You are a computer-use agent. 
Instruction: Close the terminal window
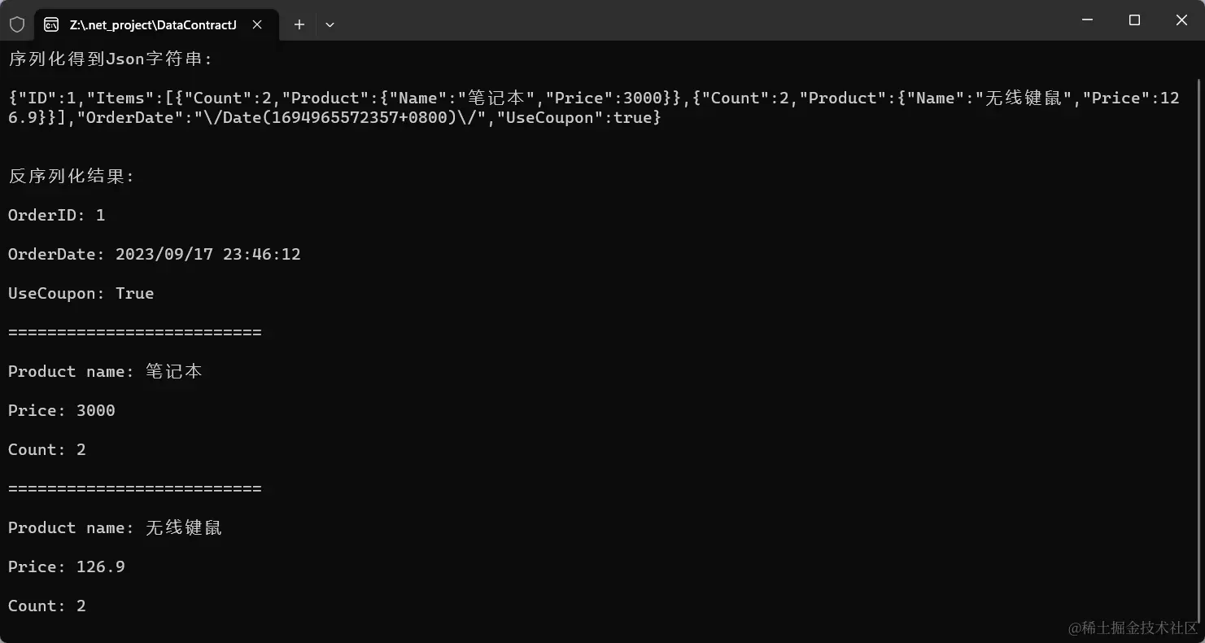click(x=1181, y=20)
